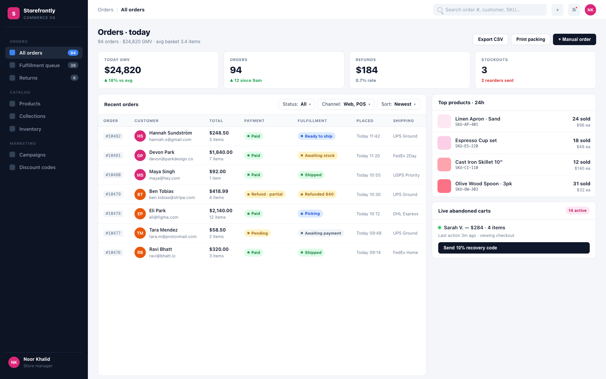Screen dimensions: 606x379
Task: Click the Orders breadcrumb link
Action: tap(105, 10)
